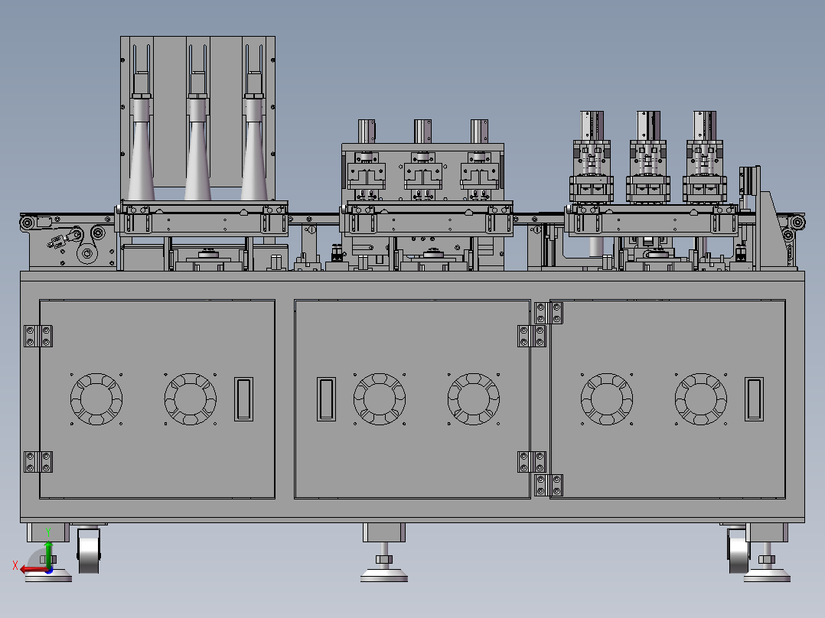Select the right caster wheel

(739, 551)
